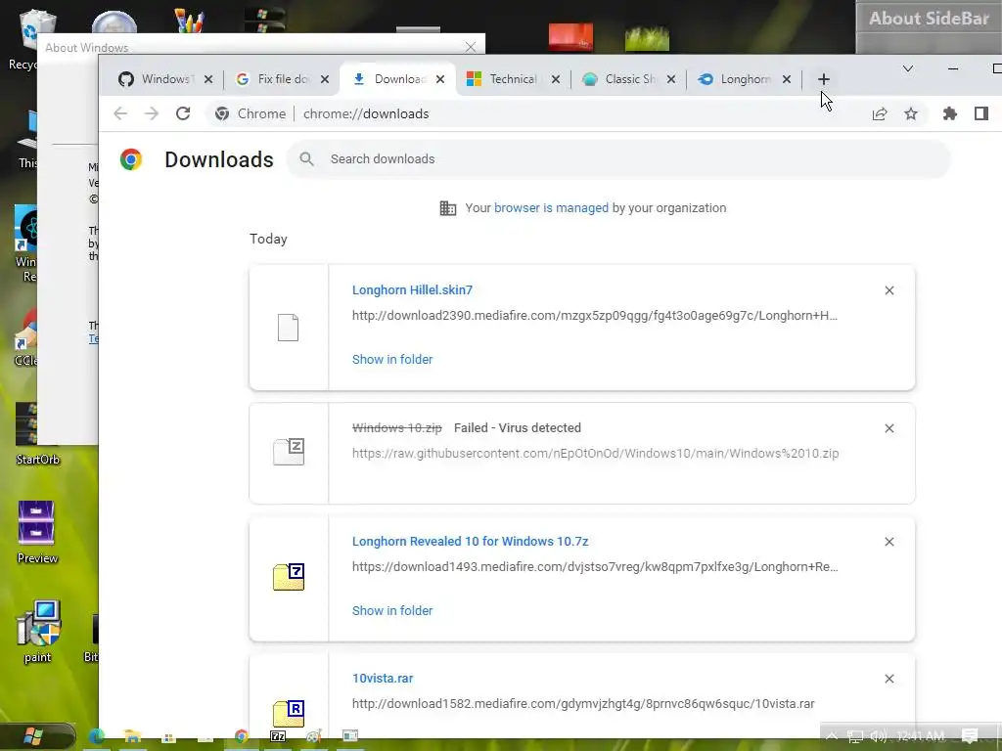Click the network icon in system tray
This screenshot has width=1002, height=751.
[855, 736]
